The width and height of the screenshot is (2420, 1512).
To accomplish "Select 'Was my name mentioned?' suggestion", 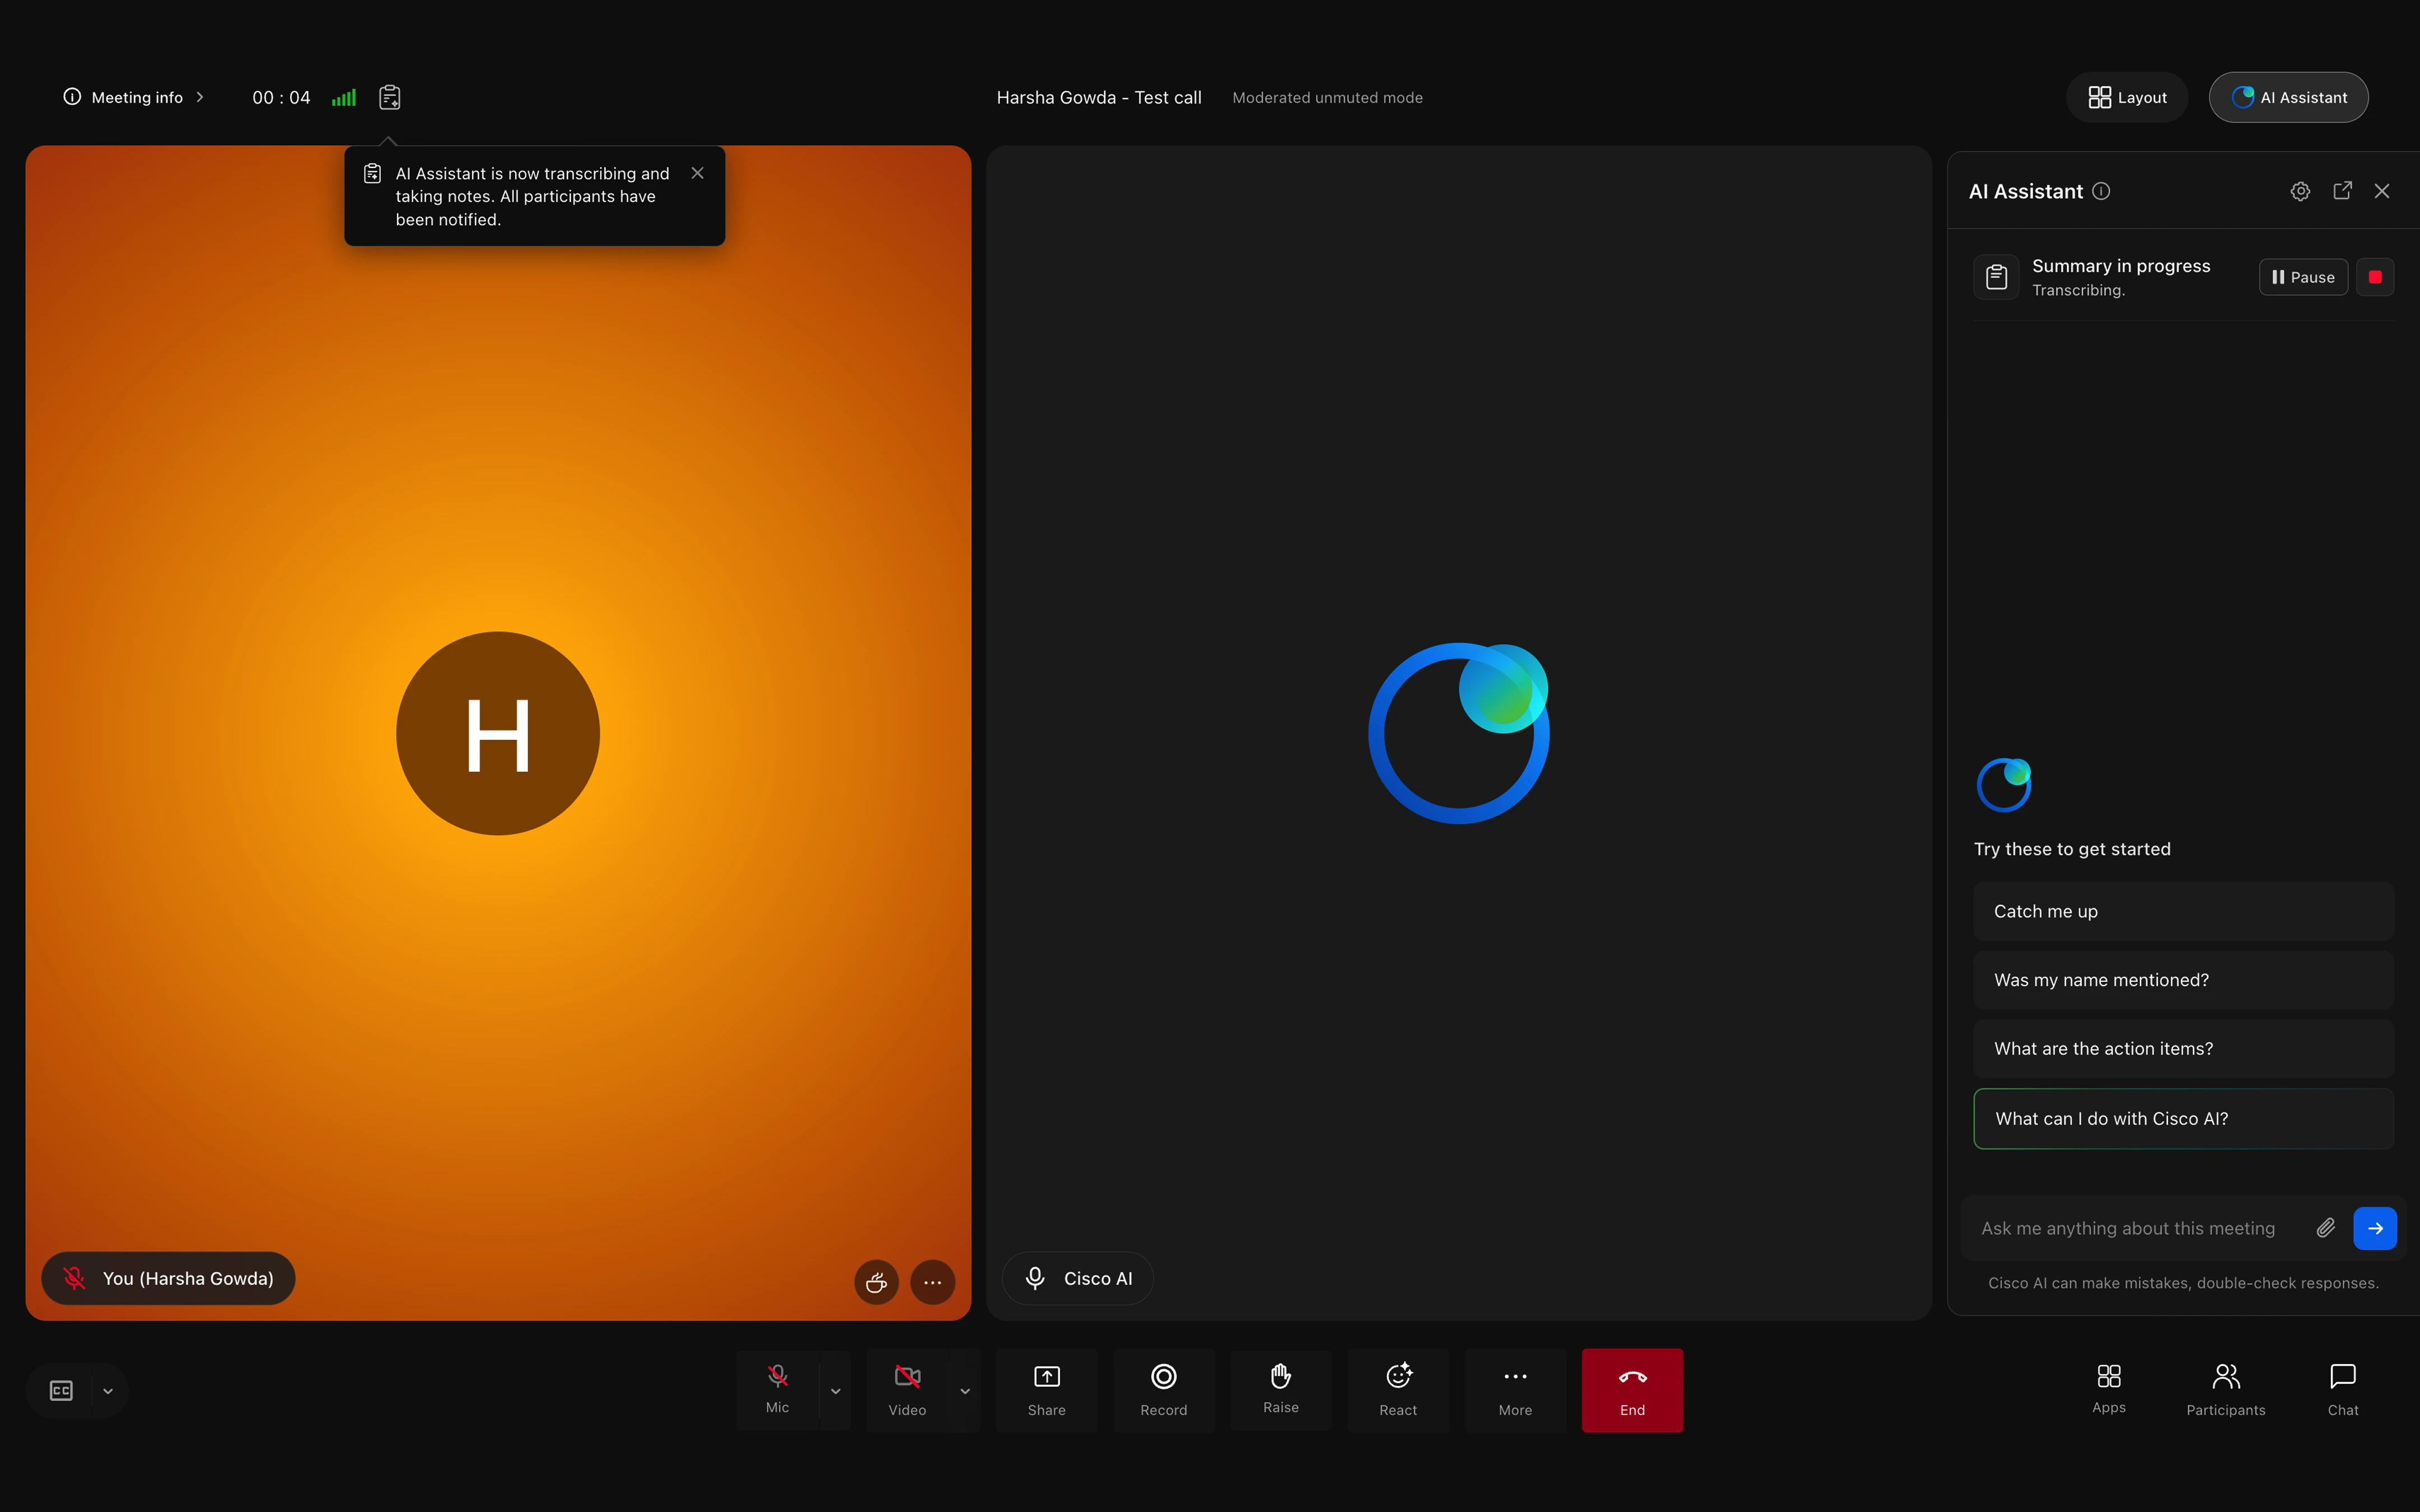I will (x=2183, y=980).
